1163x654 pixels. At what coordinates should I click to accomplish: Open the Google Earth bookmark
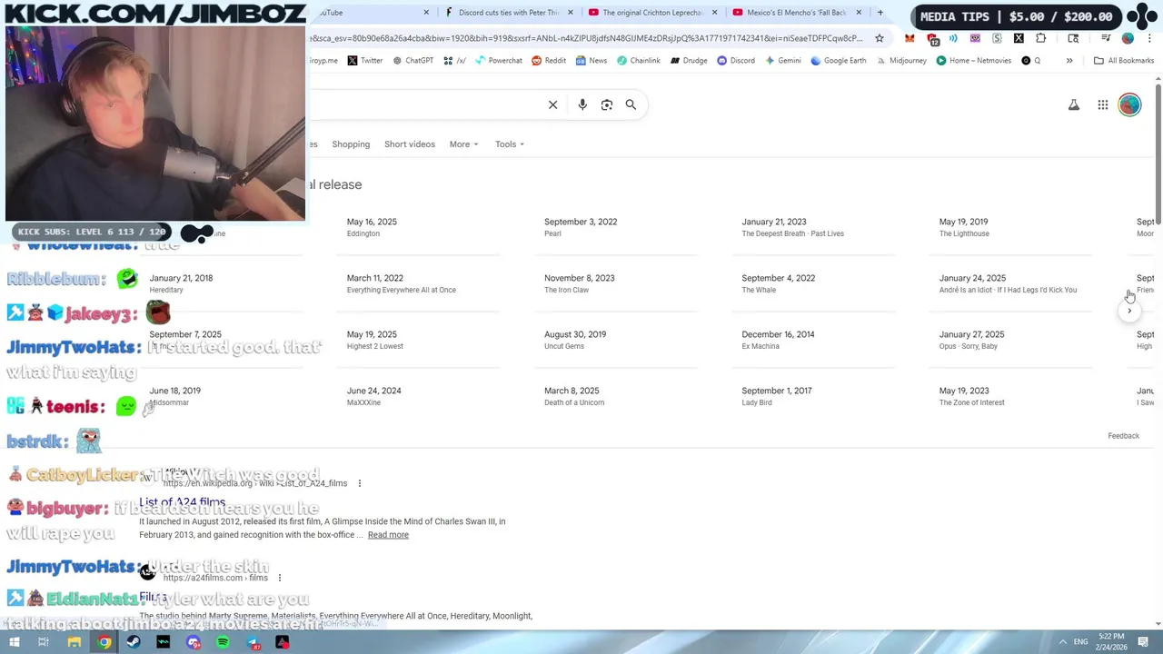(x=838, y=61)
